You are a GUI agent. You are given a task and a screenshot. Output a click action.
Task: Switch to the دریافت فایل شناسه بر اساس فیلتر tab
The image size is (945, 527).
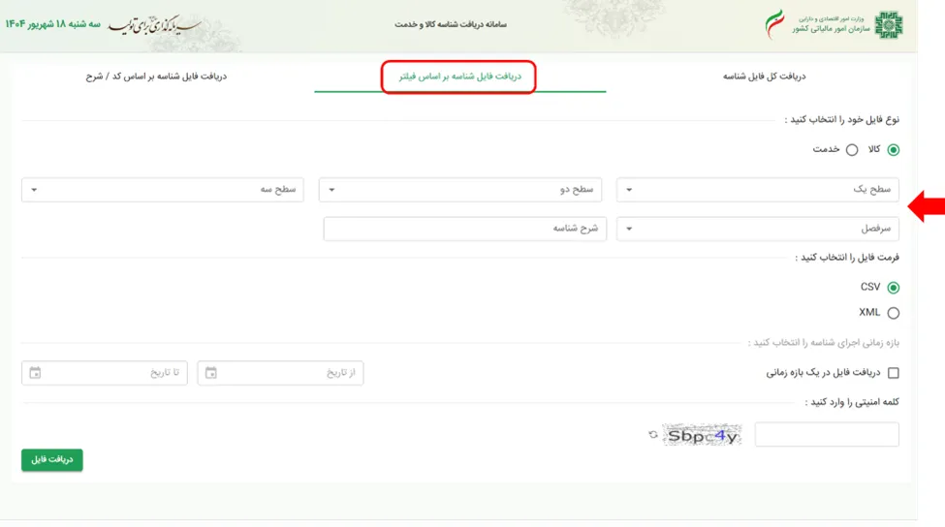[459, 77]
